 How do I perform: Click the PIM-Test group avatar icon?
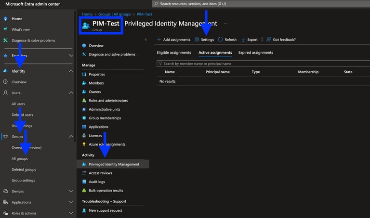[86, 25]
